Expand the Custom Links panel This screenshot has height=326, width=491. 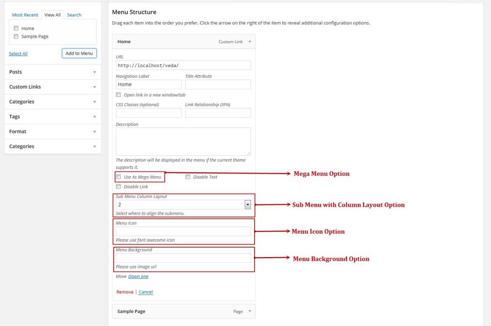coord(95,87)
